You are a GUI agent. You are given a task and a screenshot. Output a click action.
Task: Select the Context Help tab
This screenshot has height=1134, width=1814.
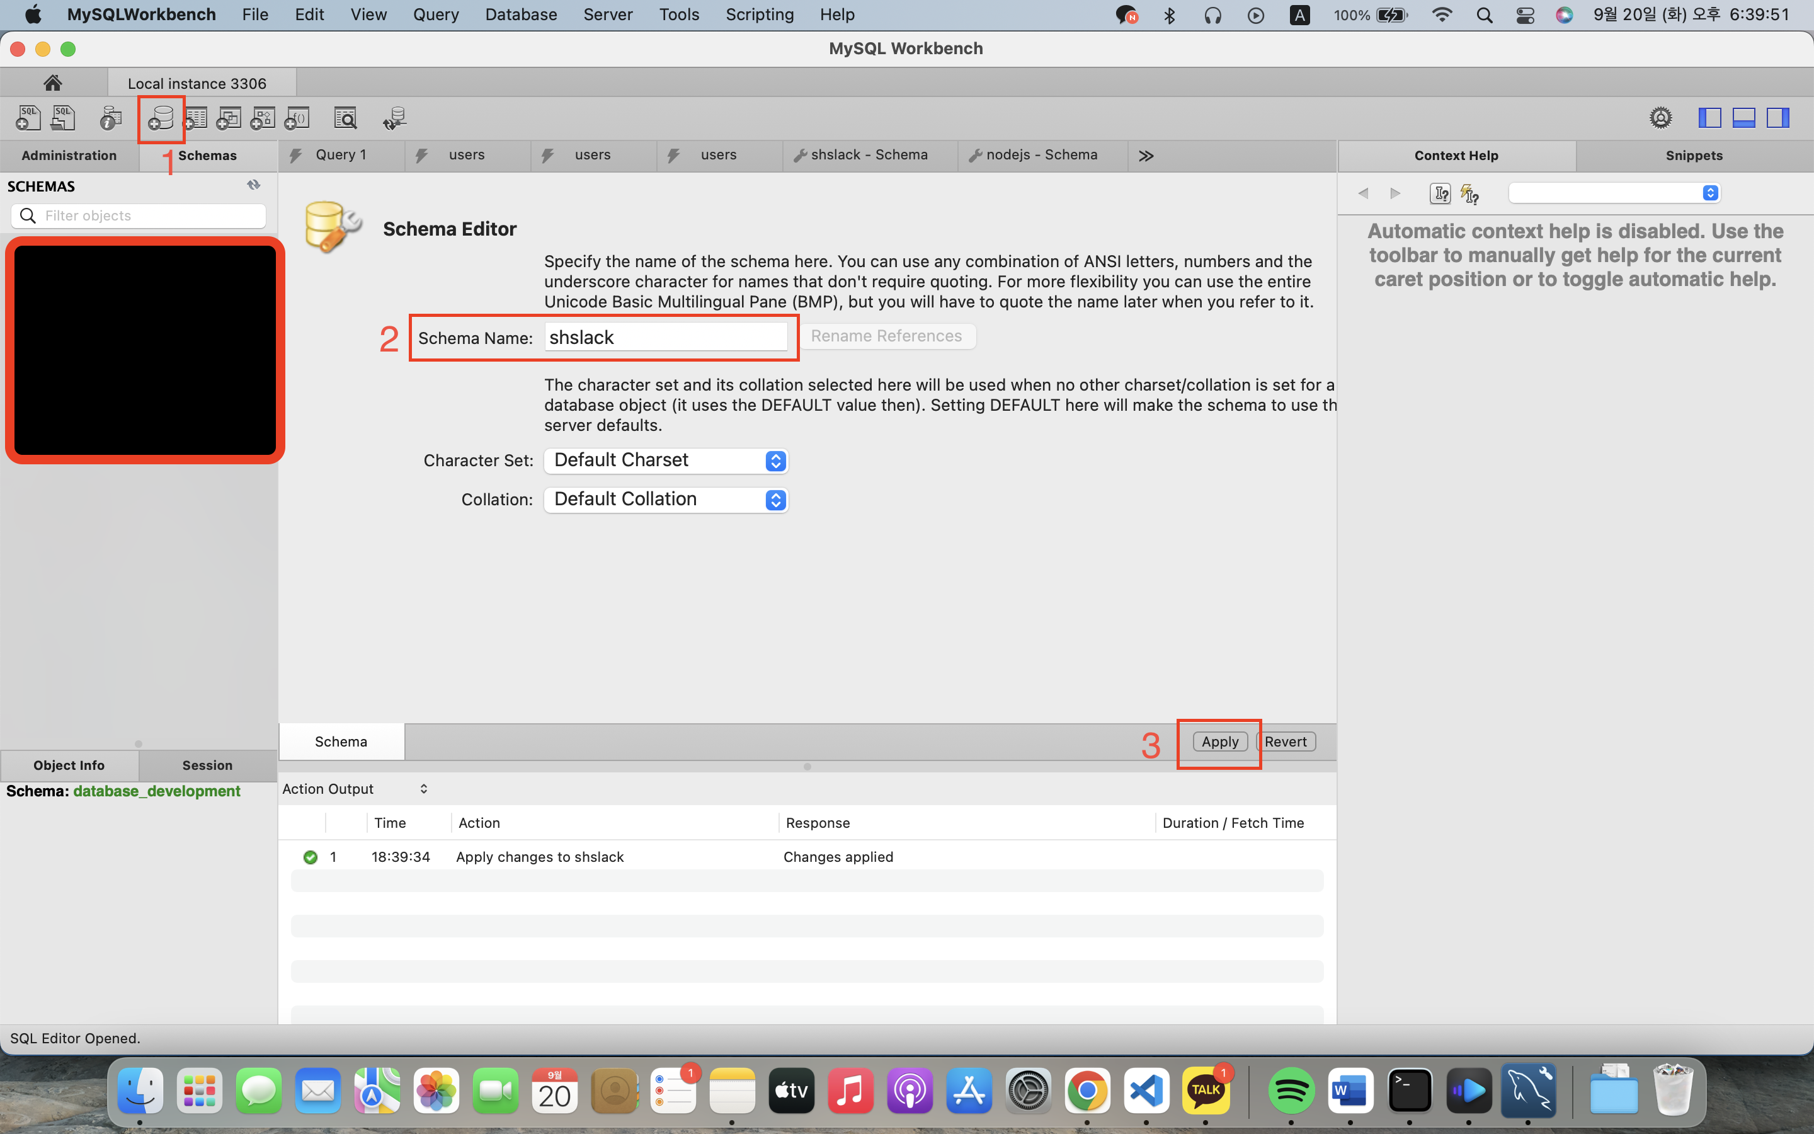tap(1456, 155)
